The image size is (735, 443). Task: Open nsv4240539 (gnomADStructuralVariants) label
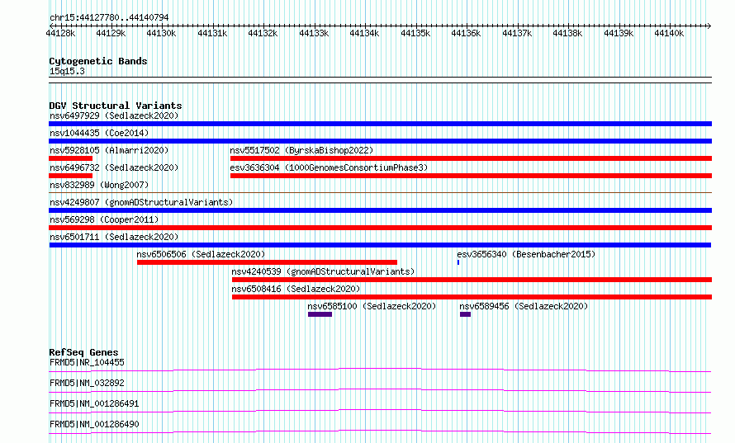coord(323,271)
